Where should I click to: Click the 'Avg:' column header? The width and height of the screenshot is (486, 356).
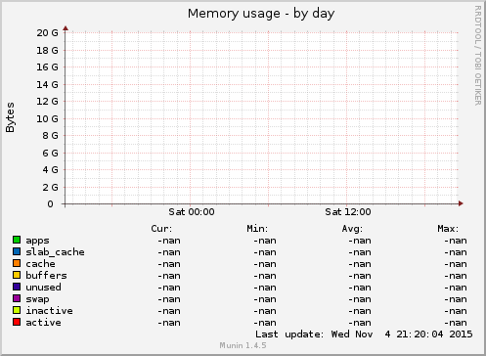(x=352, y=229)
